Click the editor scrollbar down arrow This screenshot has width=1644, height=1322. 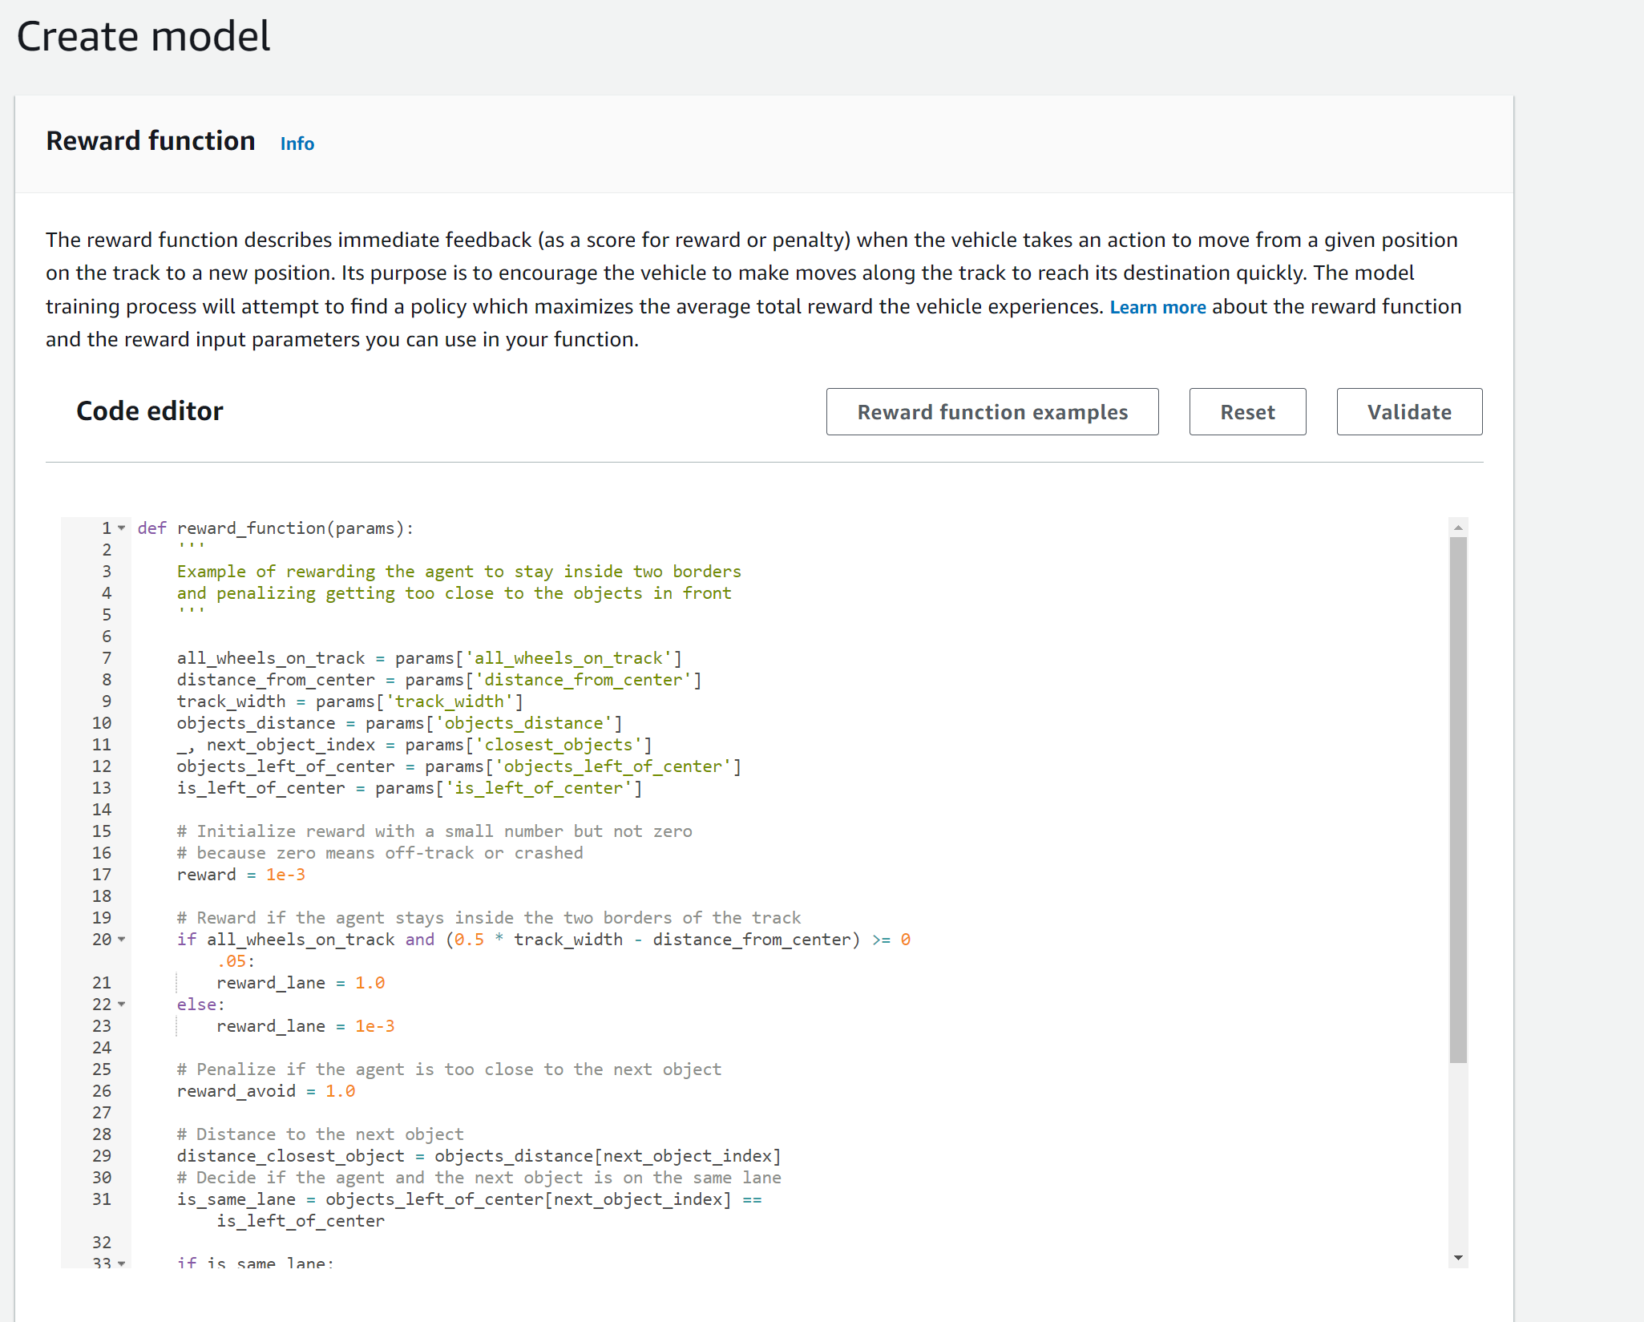[x=1458, y=1258]
